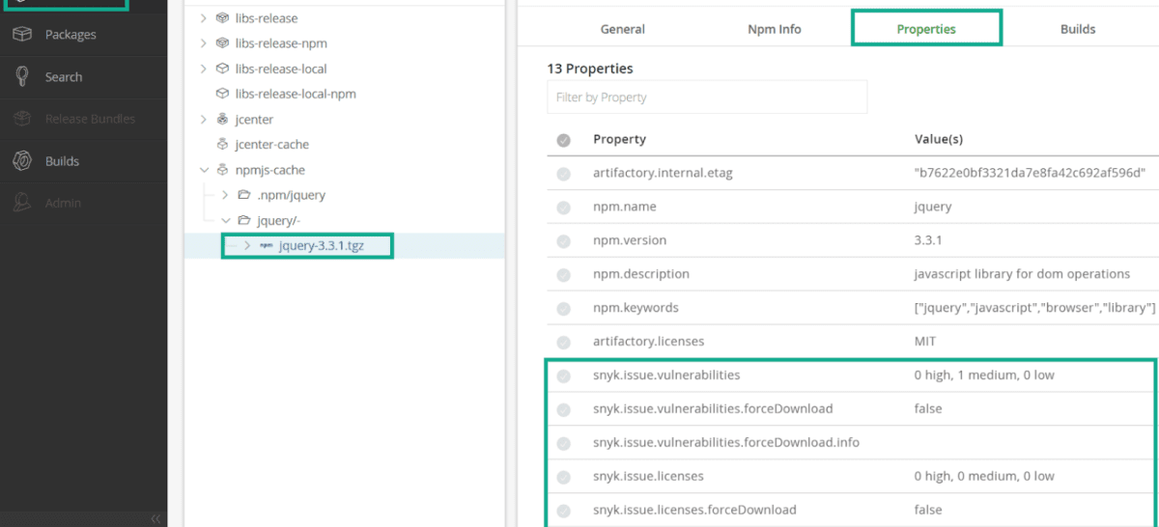Expand the libs-release-npm repository
This screenshot has width=1159, height=527.
click(203, 43)
